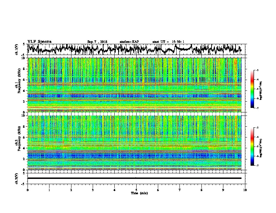The image size is (276, 213).
Task: Click the ch.2 panel "6" kHz tick label
Action: (x=24, y=137)
